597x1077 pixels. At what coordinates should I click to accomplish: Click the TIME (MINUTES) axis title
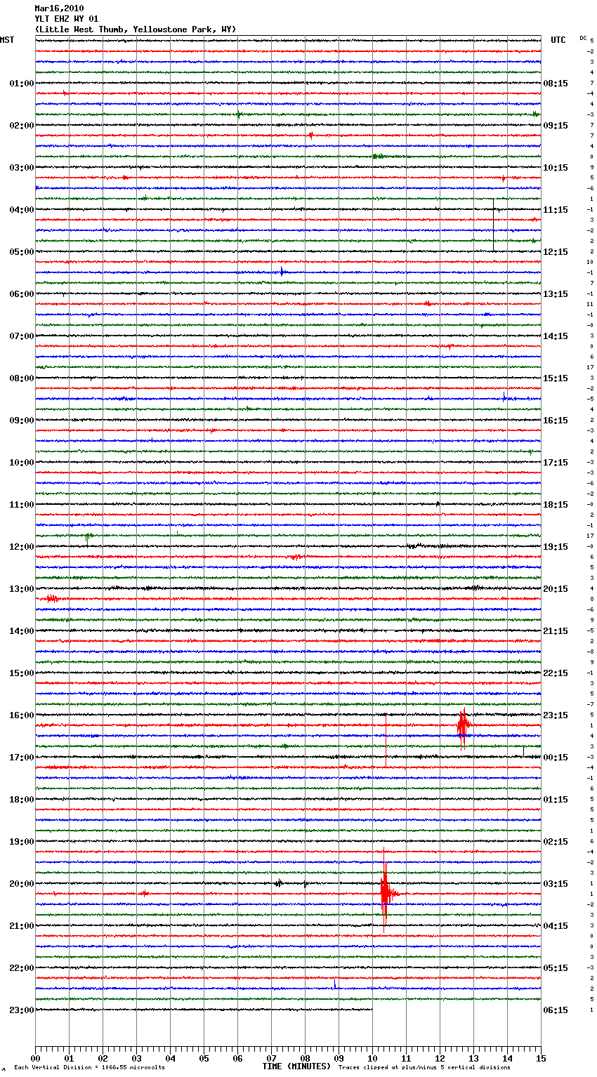pyautogui.click(x=296, y=1066)
